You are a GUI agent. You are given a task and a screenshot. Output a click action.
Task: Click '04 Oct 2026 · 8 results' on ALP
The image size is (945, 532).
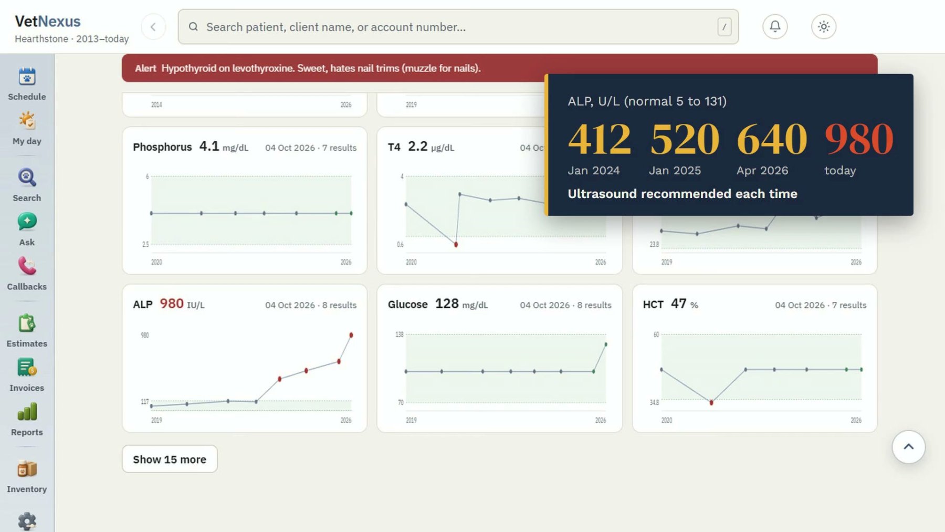click(311, 305)
